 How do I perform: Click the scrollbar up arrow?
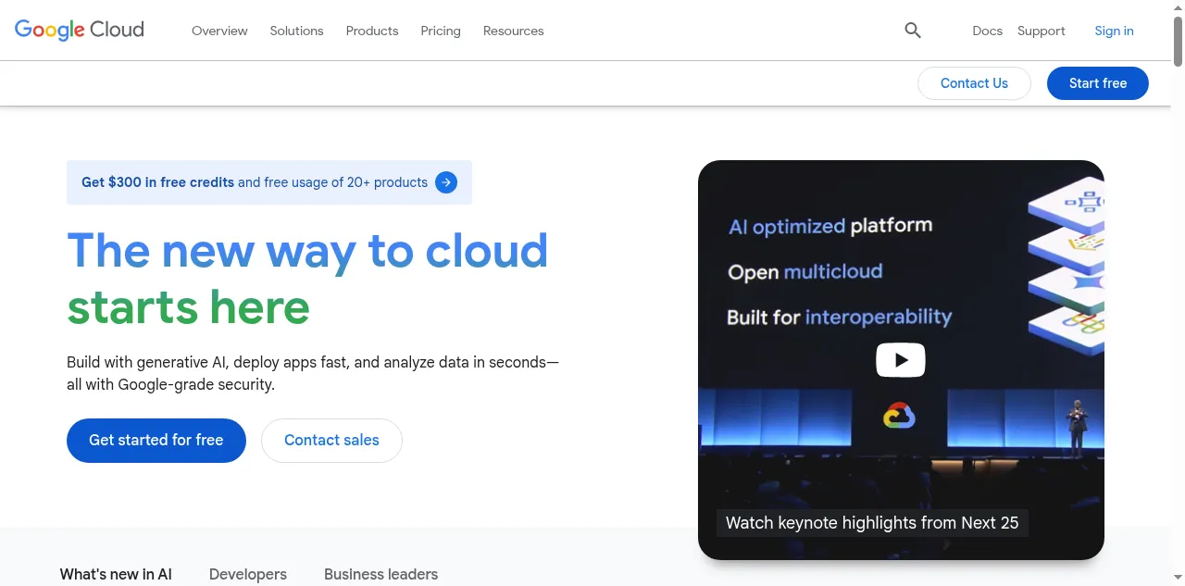tap(1178, 6)
